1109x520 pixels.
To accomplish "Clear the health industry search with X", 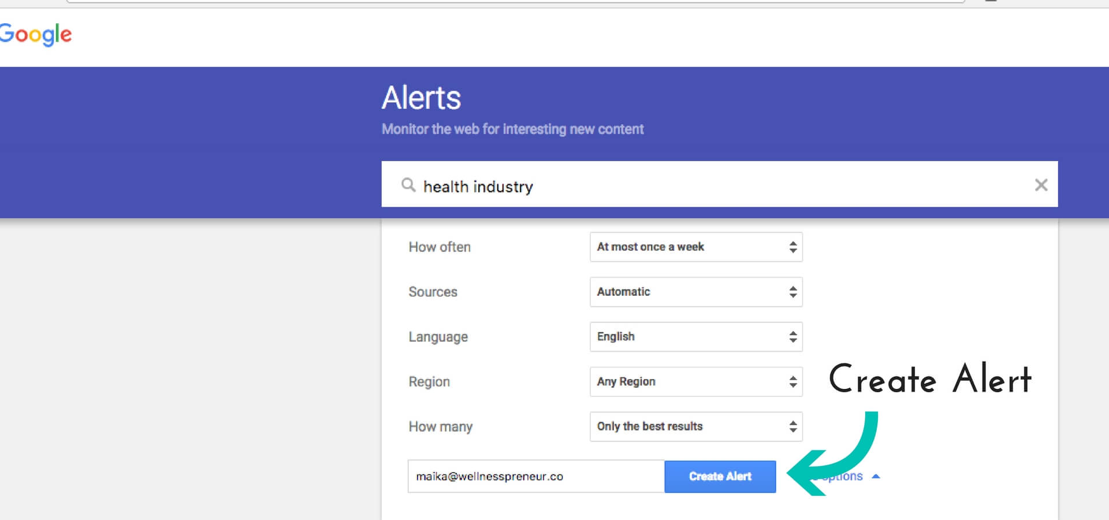I will pos(1041,185).
